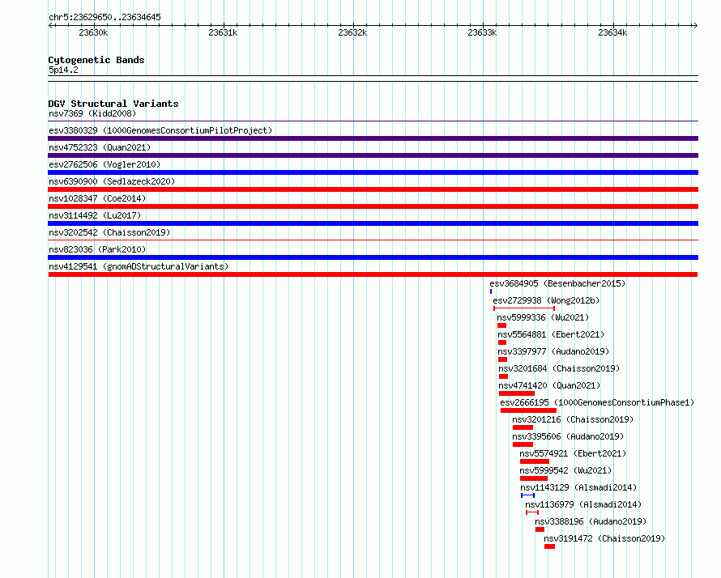Select the nsv5574921 (Ebert2021) label
The width and height of the screenshot is (721, 578).
(x=573, y=453)
